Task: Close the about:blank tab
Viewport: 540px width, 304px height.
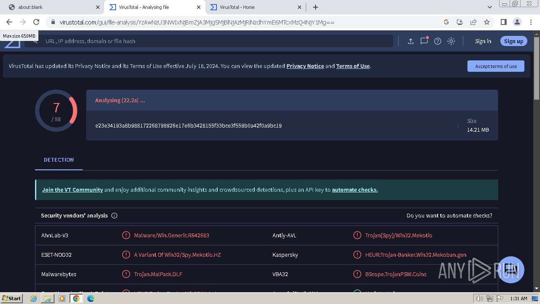Action: 97,7
